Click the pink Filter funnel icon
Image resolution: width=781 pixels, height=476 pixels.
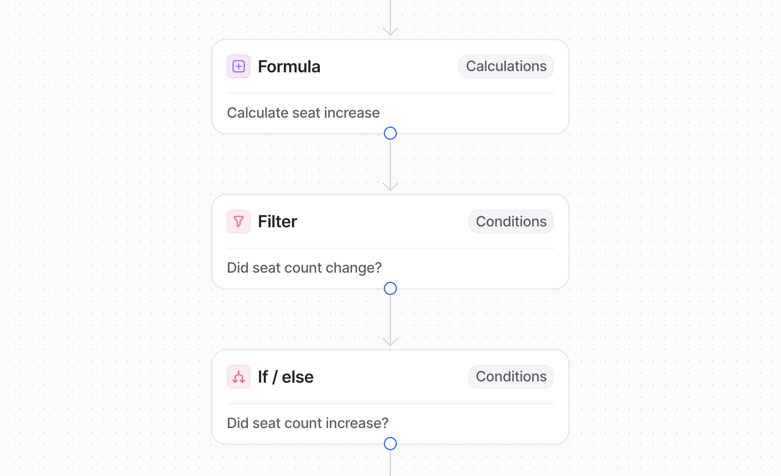(238, 221)
